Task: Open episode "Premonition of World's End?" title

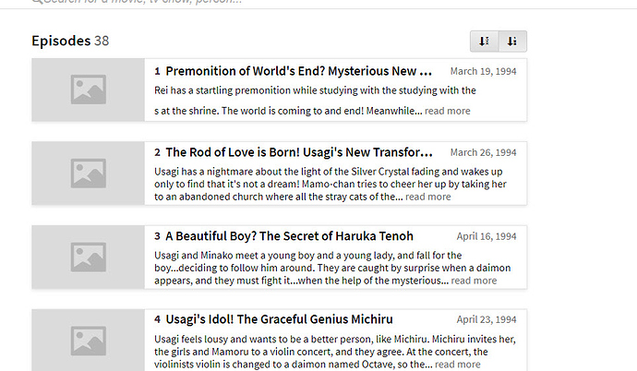Action: click(298, 71)
